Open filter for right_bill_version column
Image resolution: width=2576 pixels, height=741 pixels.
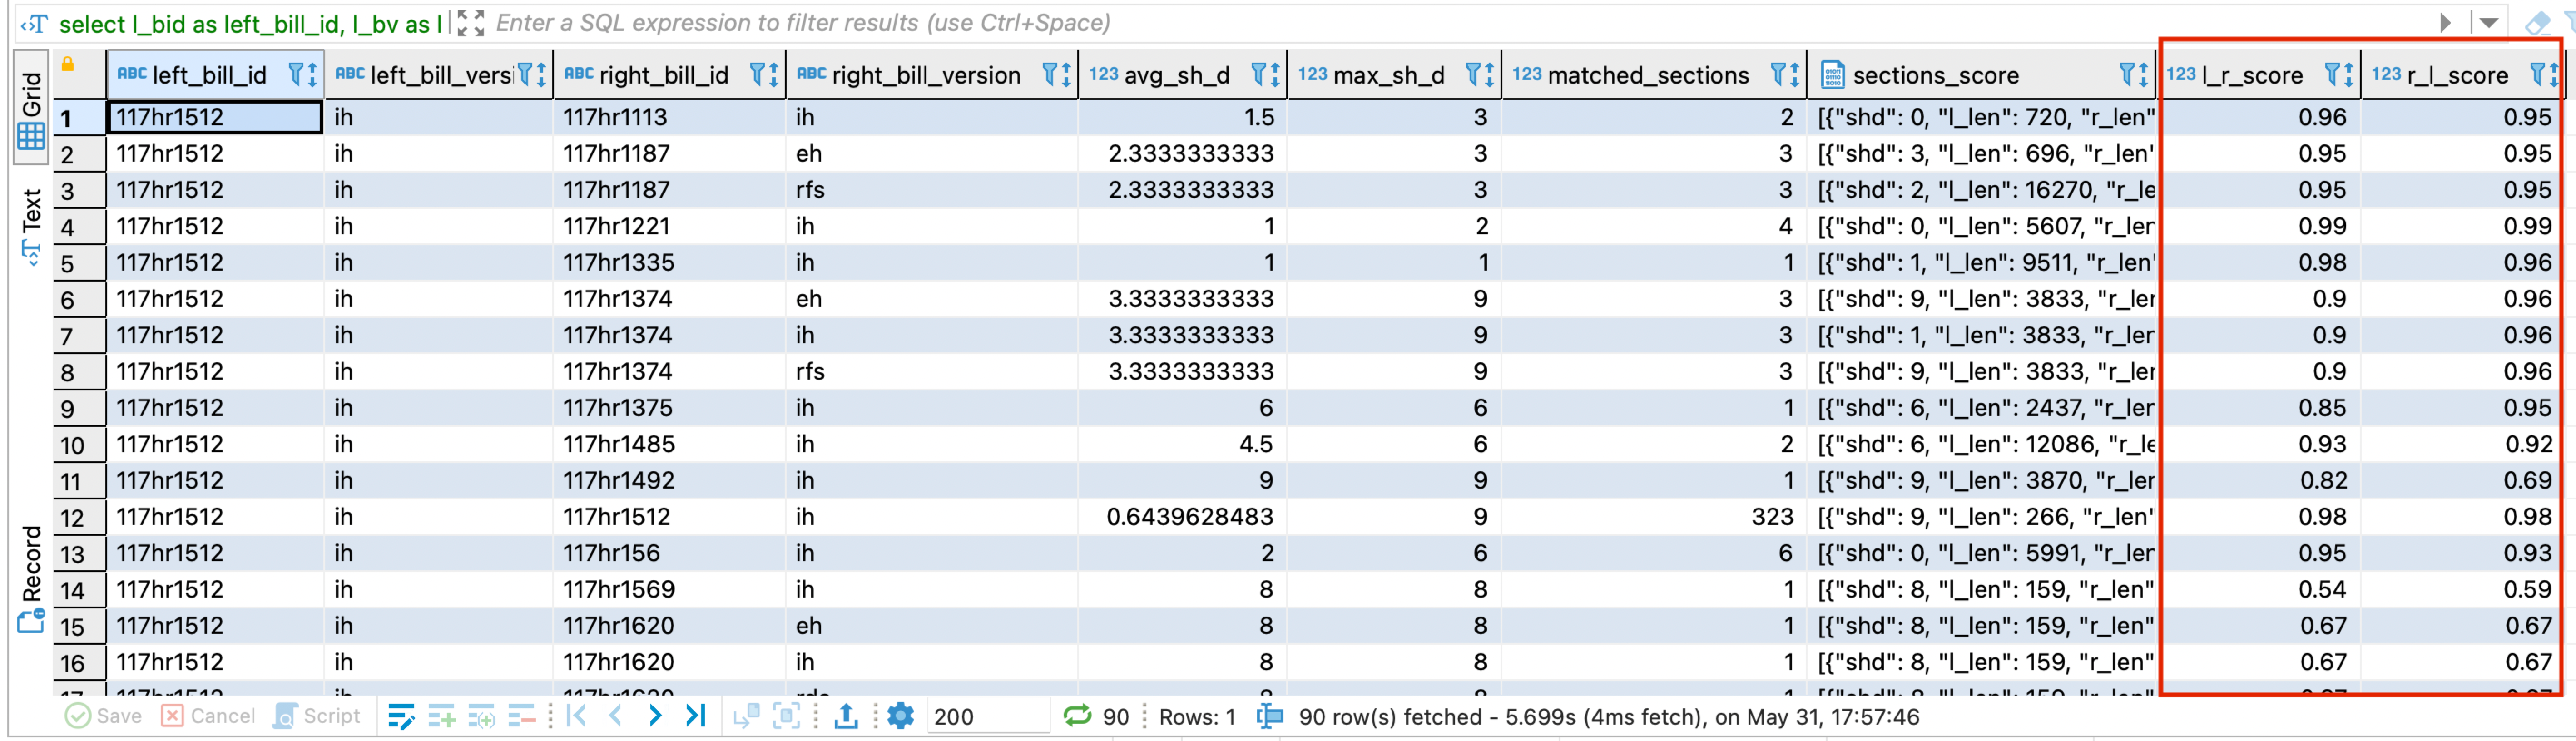click(x=1051, y=75)
